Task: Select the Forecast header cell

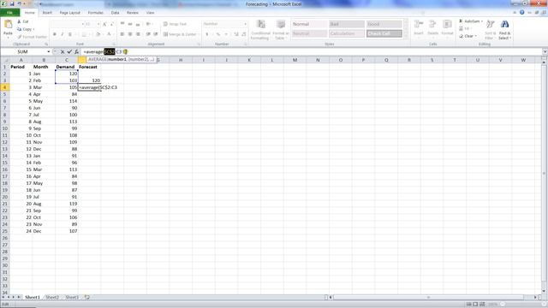Action: pos(89,67)
